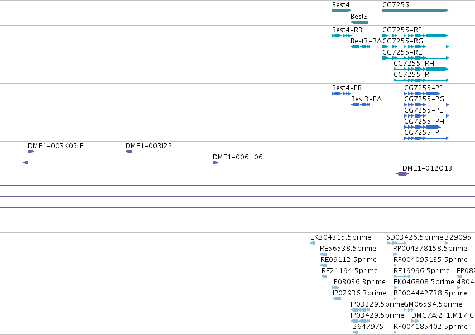Select clone DME1-003I22 label
Screen dimensions: 475x335
point(148,146)
